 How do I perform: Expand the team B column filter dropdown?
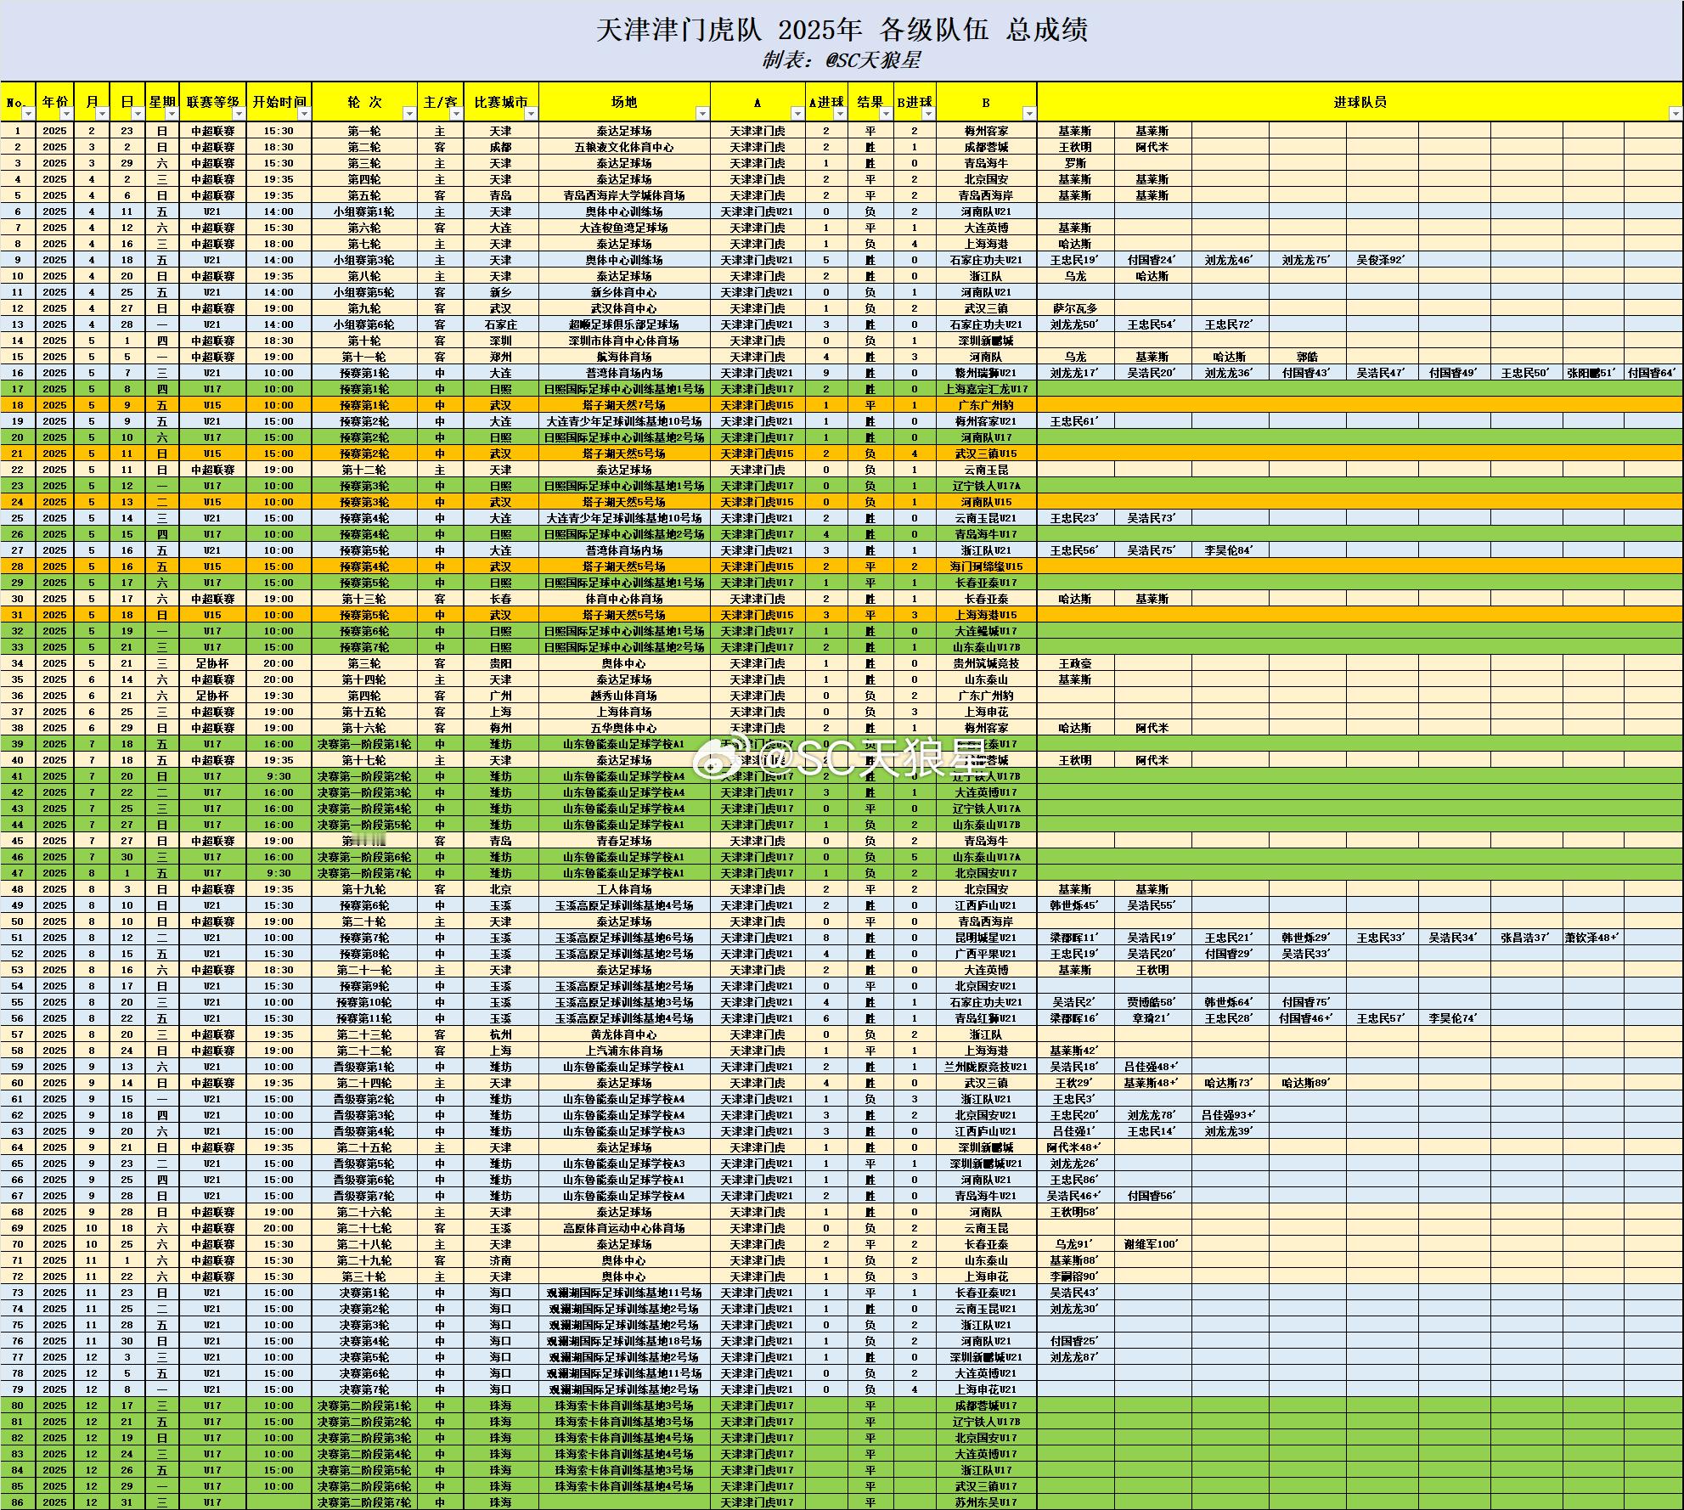(x=1029, y=114)
